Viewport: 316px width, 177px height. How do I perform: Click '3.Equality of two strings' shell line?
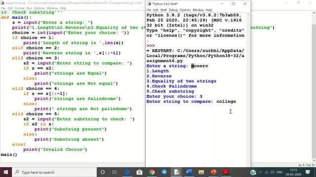pos(181,81)
